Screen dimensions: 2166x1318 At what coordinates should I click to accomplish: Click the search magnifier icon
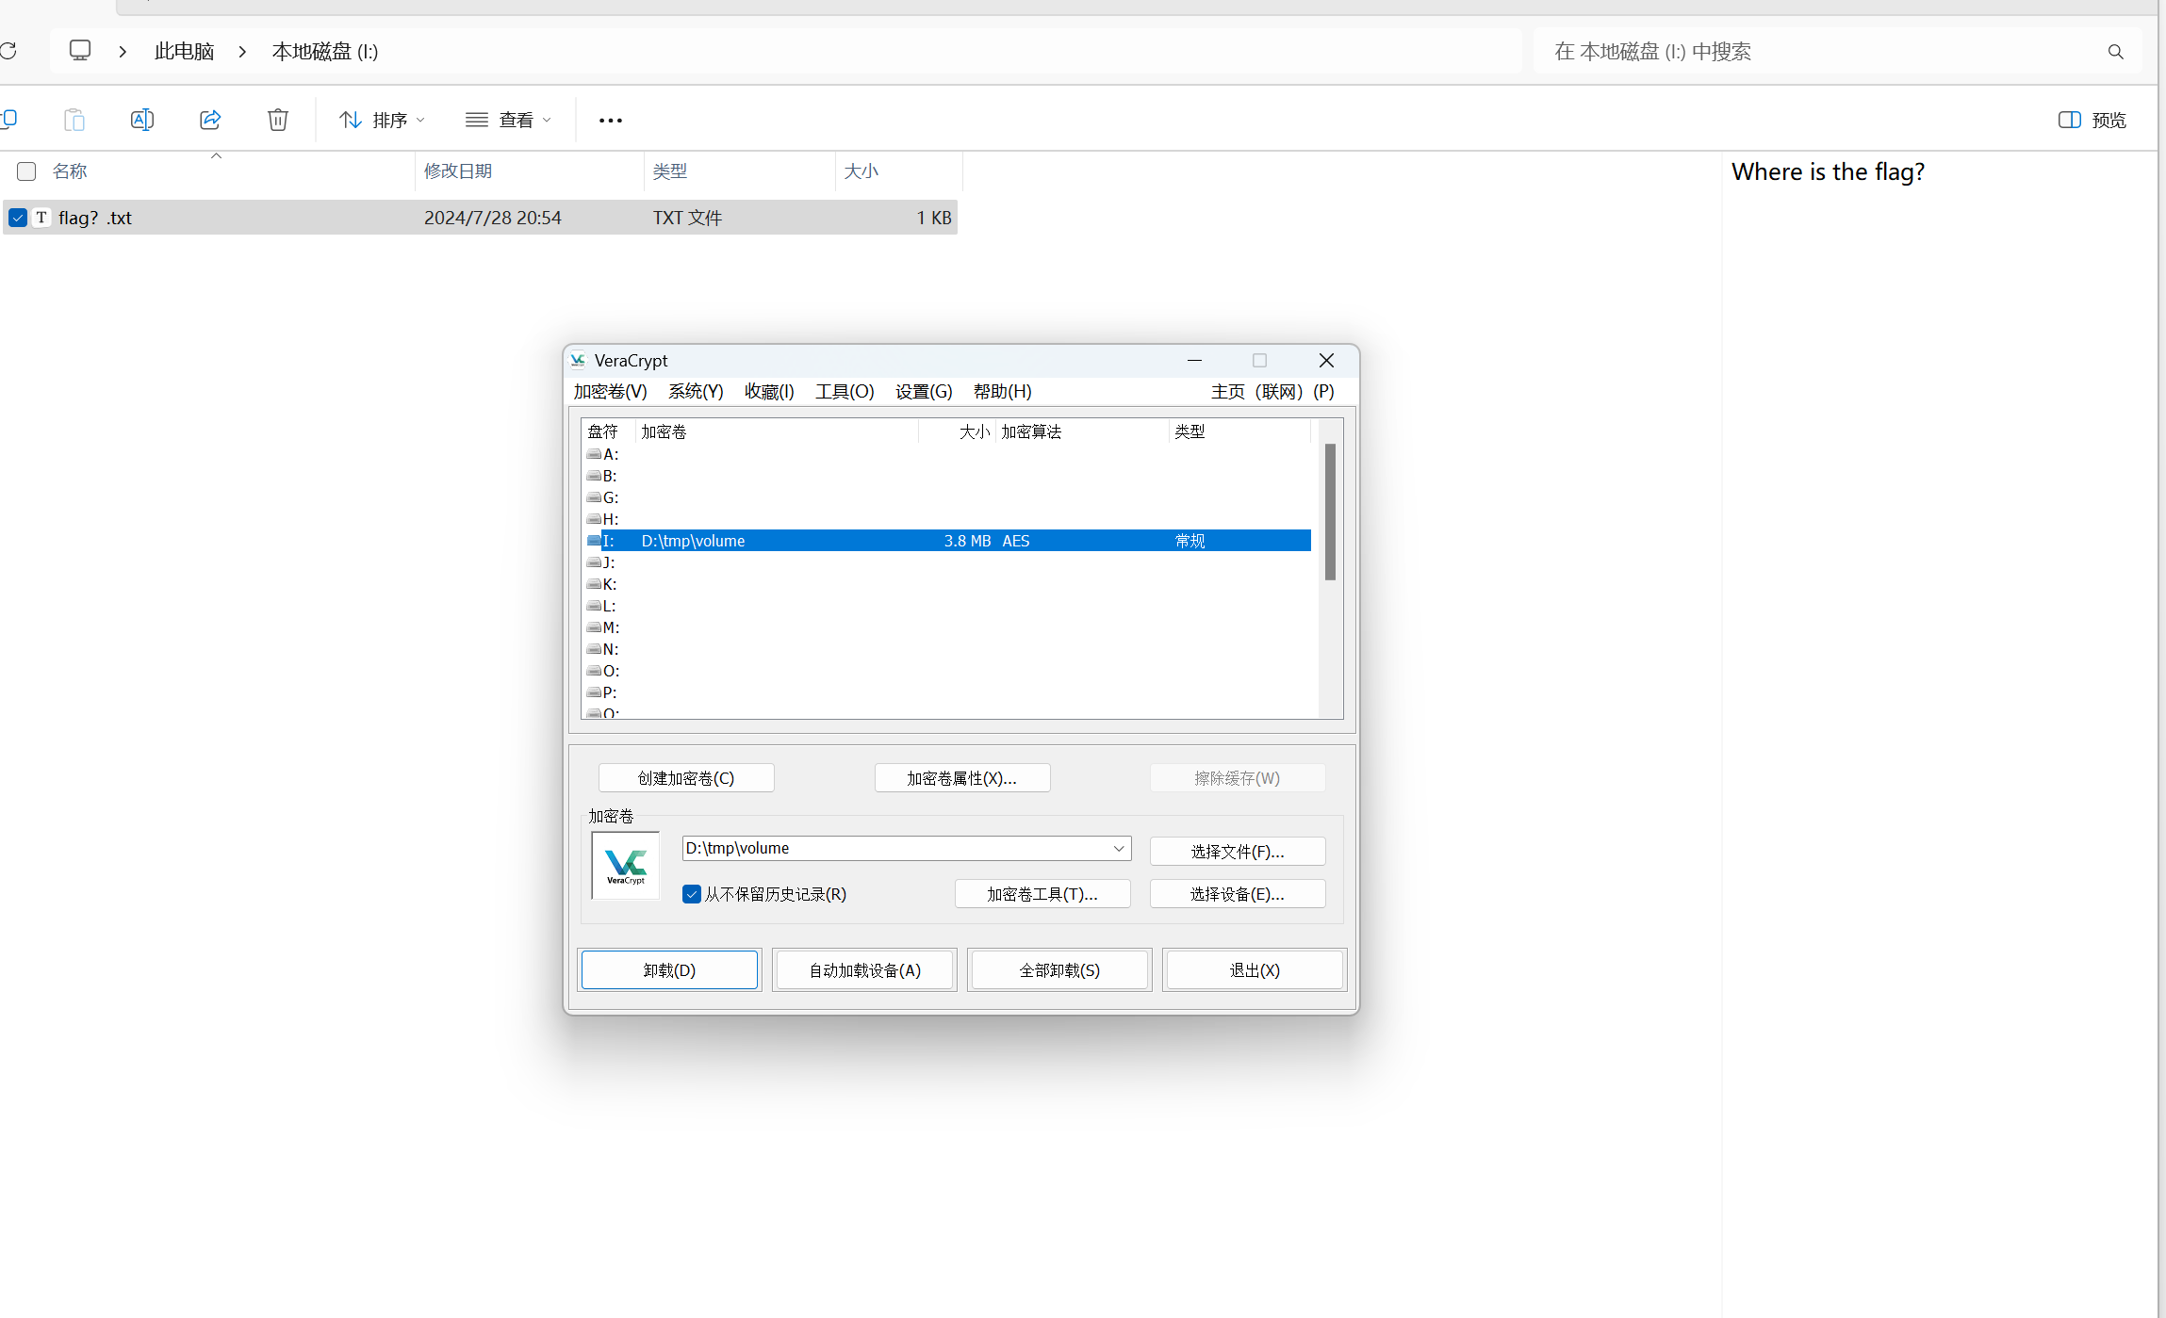pyautogui.click(x=2116, y=52)
